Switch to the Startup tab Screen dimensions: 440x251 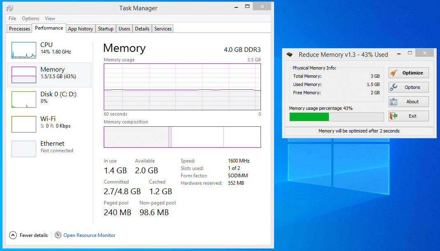point(106,29)
